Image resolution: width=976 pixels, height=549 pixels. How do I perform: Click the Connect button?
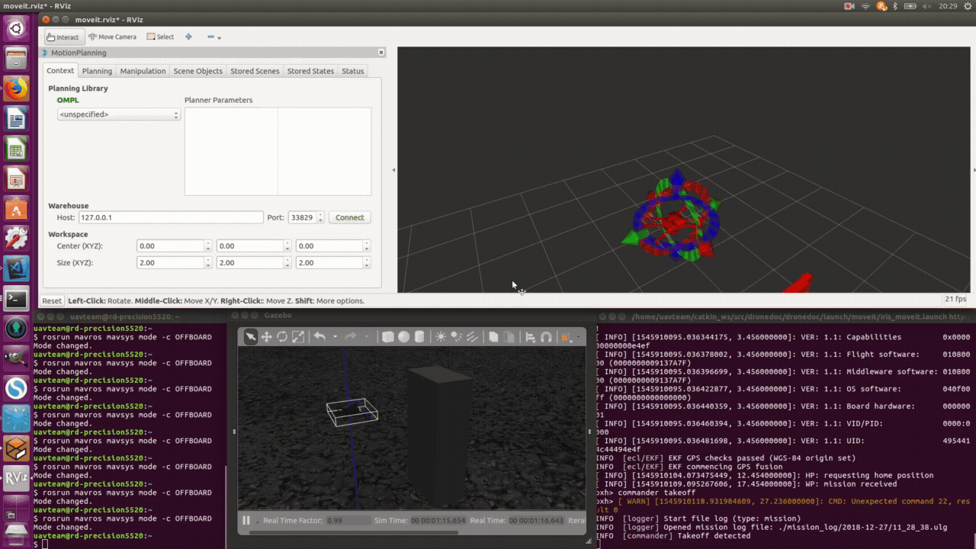point(350,217)
